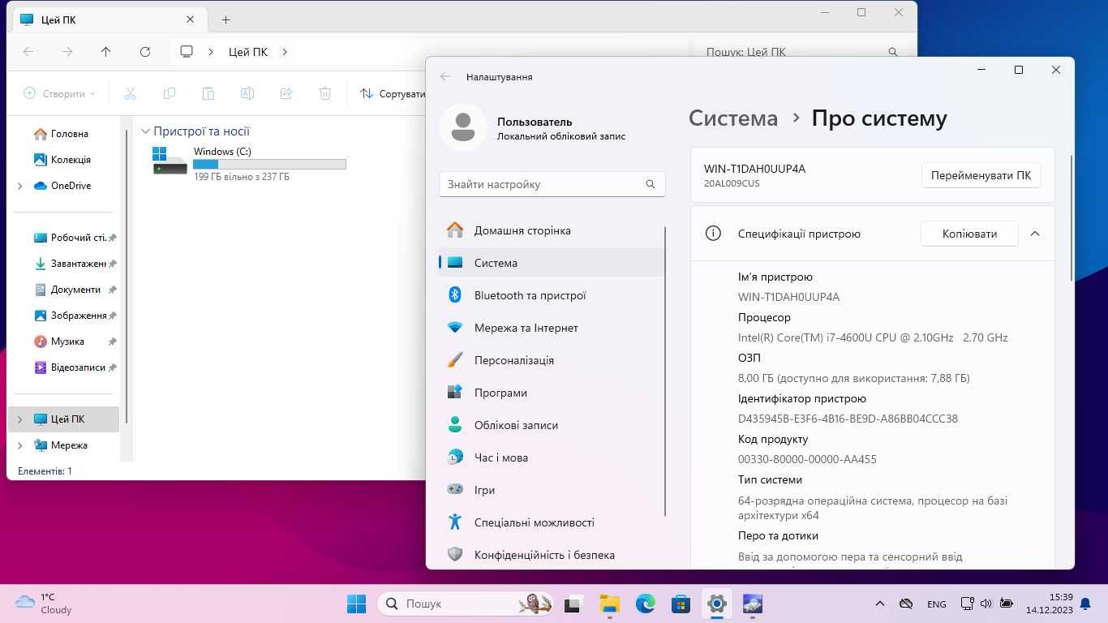
Task: Click Share icon in Explorer toolbar
Action: (x=286, y=94)
